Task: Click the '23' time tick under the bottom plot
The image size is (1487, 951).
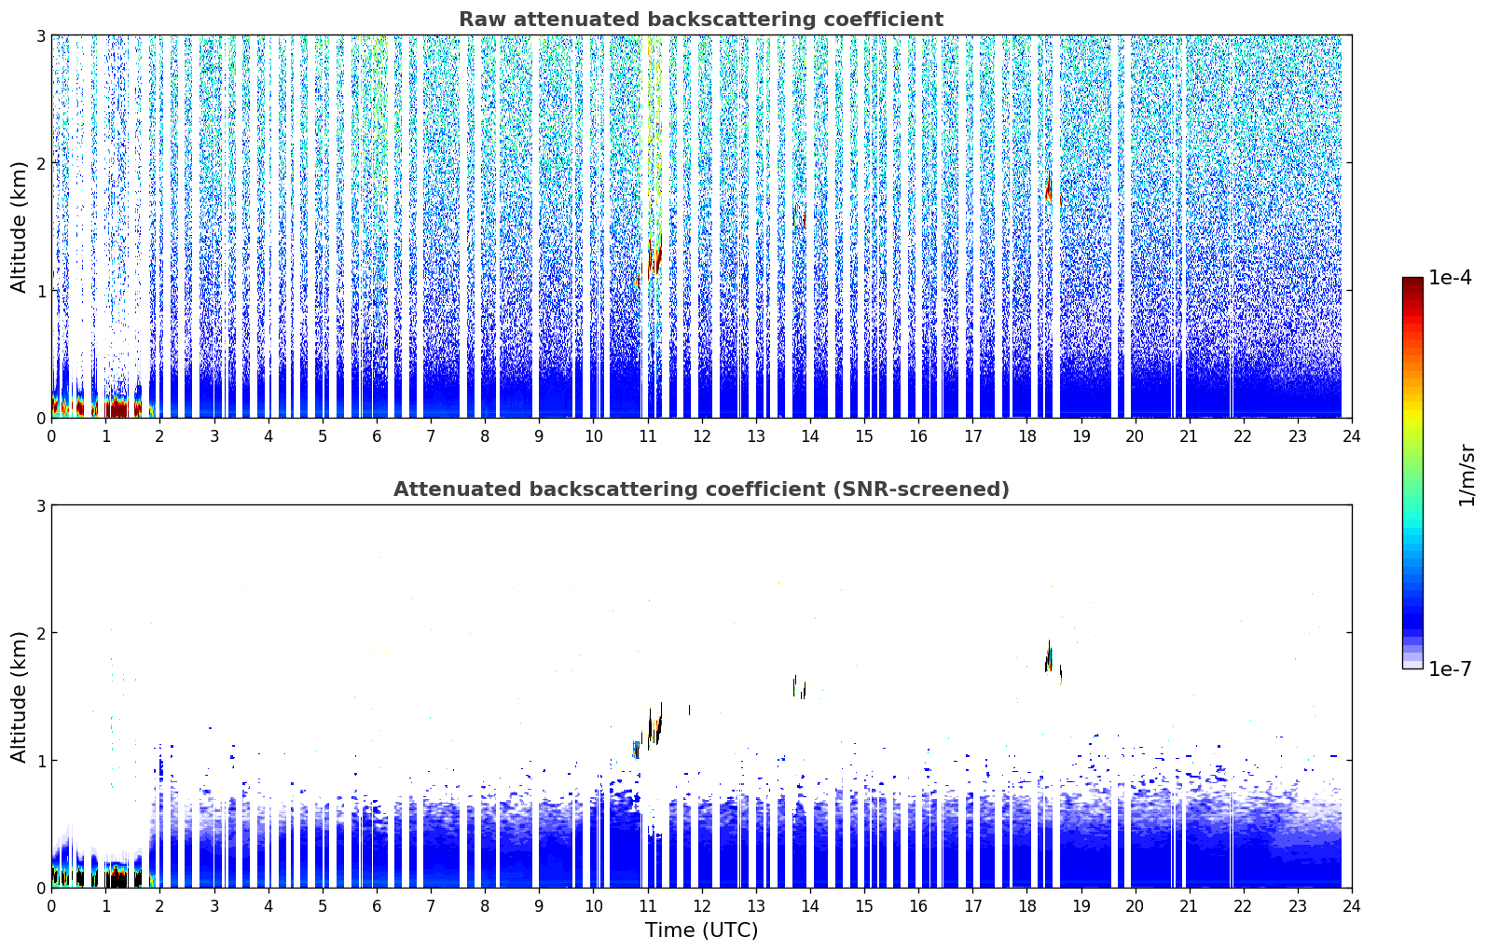Action: point(1298,905)
